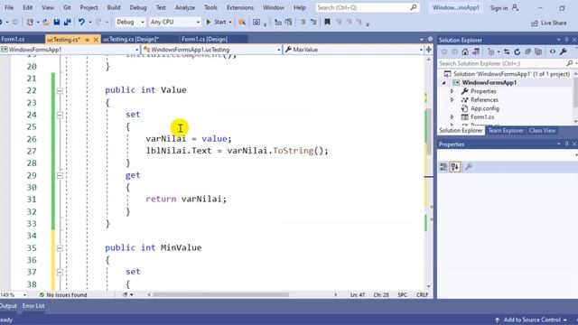Click the Show All Files icon
The height and width of the screenshot is (325, 578).
pos(538,52)
